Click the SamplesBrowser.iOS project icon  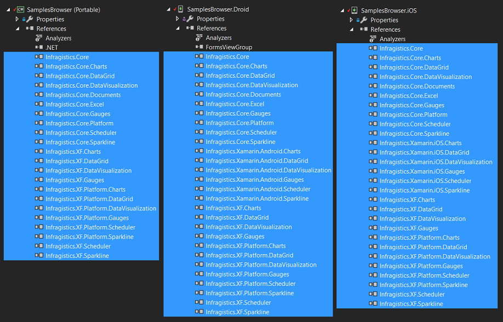pyautogui.click(x=355, y=10)
